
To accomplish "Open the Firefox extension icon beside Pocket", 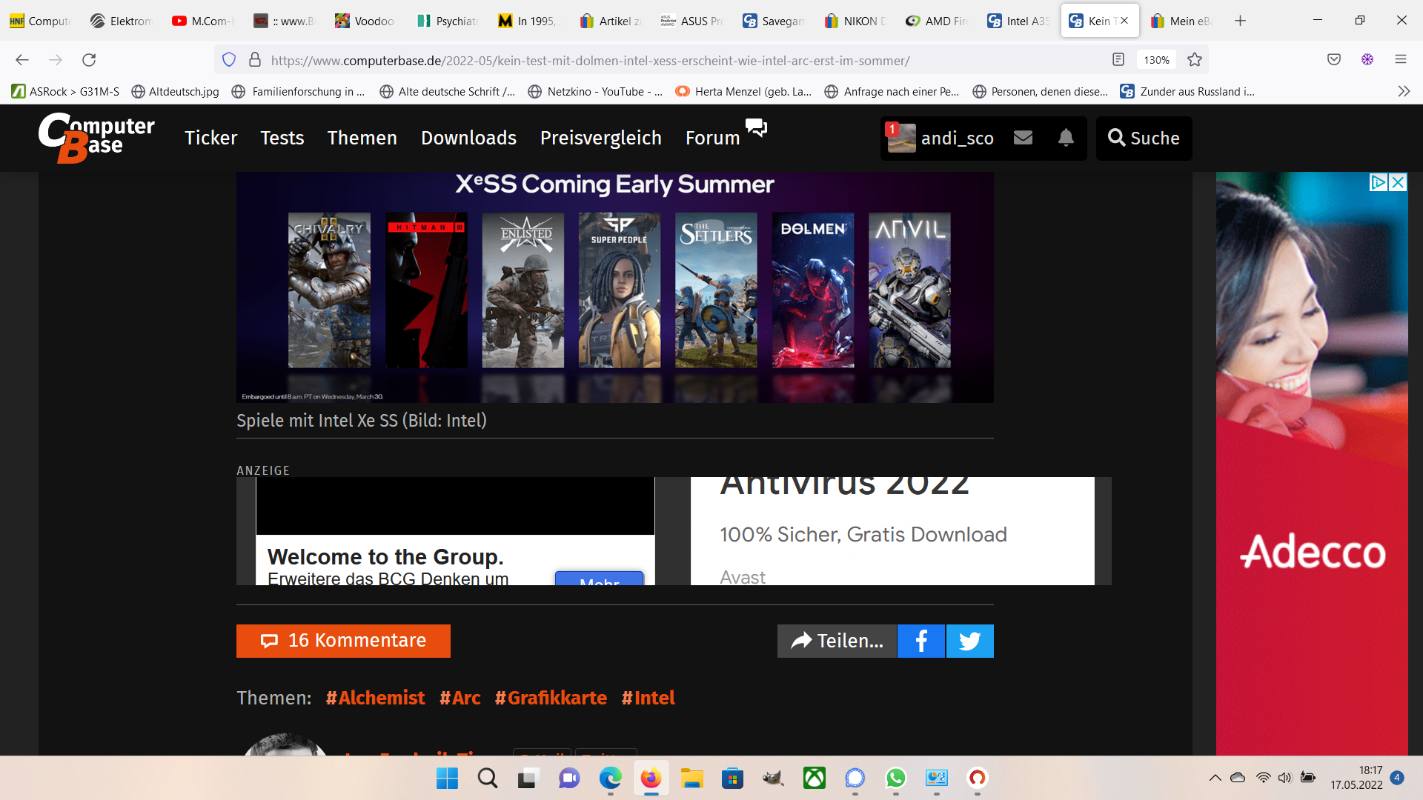I will coord(1367,60).
